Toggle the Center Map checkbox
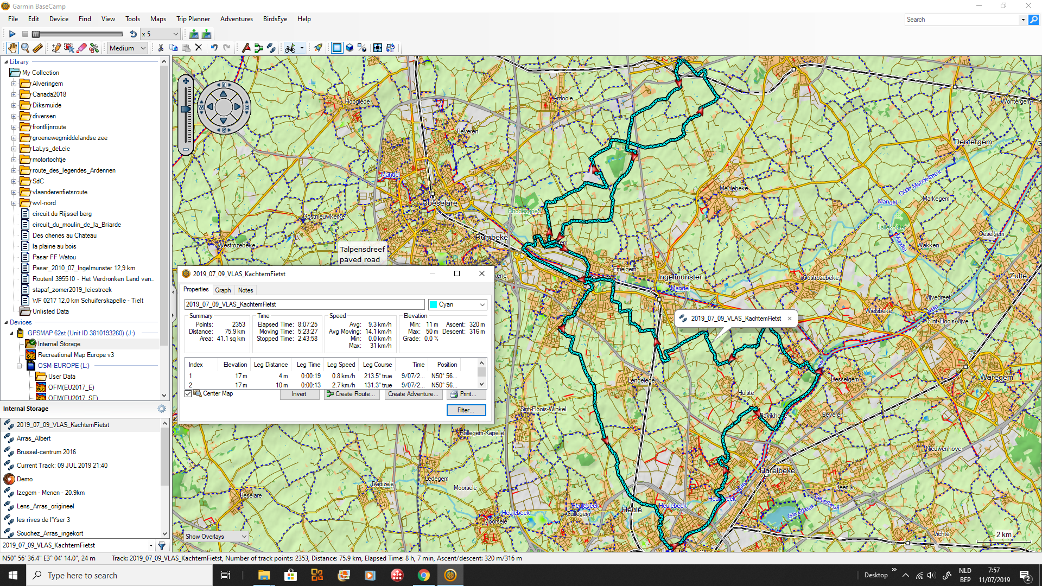Screen dimensions: 1042x586 click(x=188, y=394)
